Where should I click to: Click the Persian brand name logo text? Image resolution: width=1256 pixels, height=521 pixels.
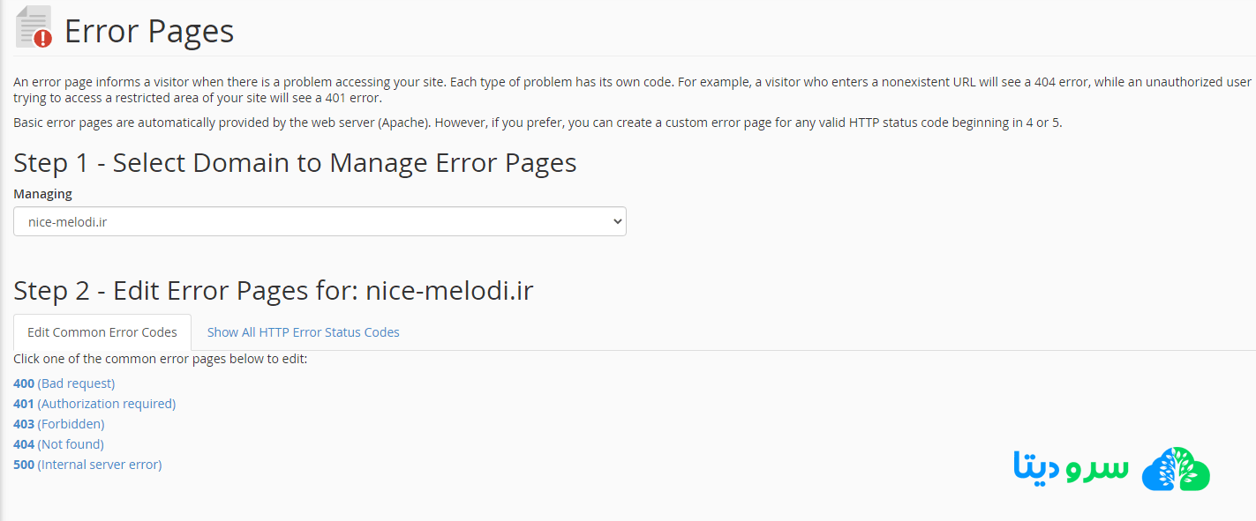(1071, 467)
